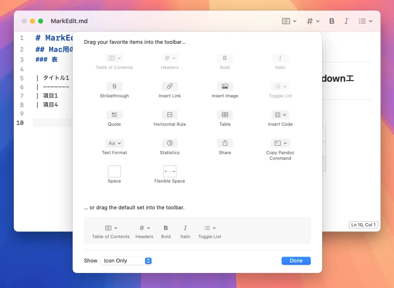Select the Share icon in the palette

(x=225, y=143)
